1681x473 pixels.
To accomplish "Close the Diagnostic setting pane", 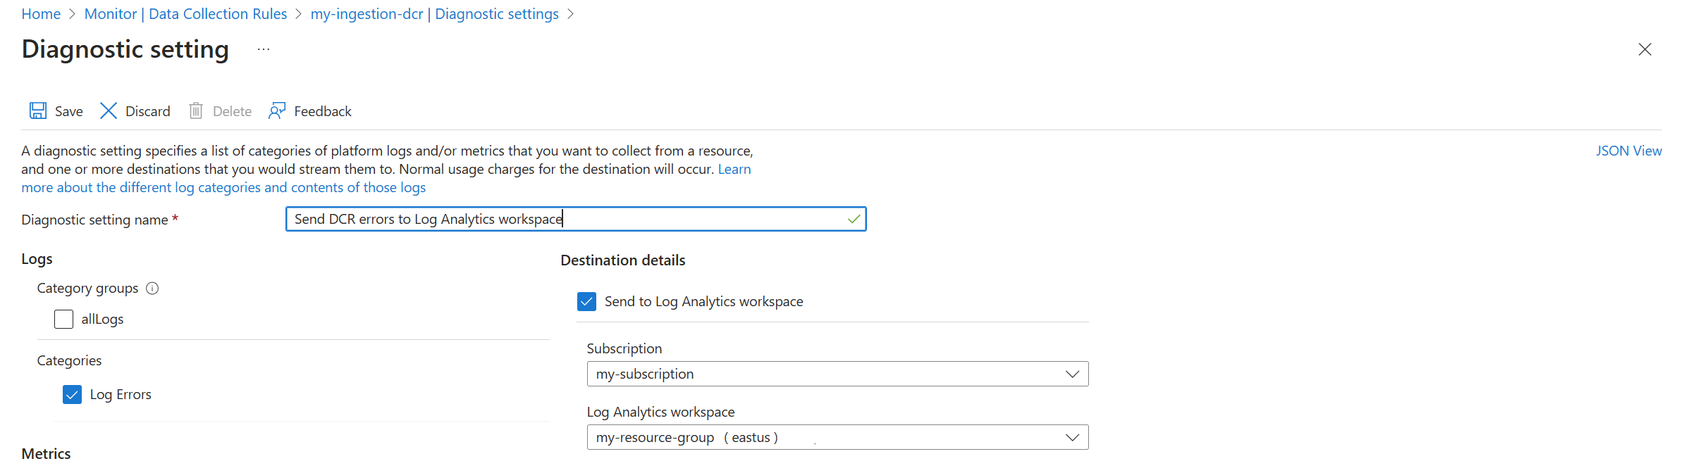I will click(1644, 49).
